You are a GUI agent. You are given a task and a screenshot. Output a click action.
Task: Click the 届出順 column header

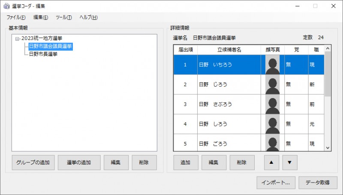click(x=186, y=50)
